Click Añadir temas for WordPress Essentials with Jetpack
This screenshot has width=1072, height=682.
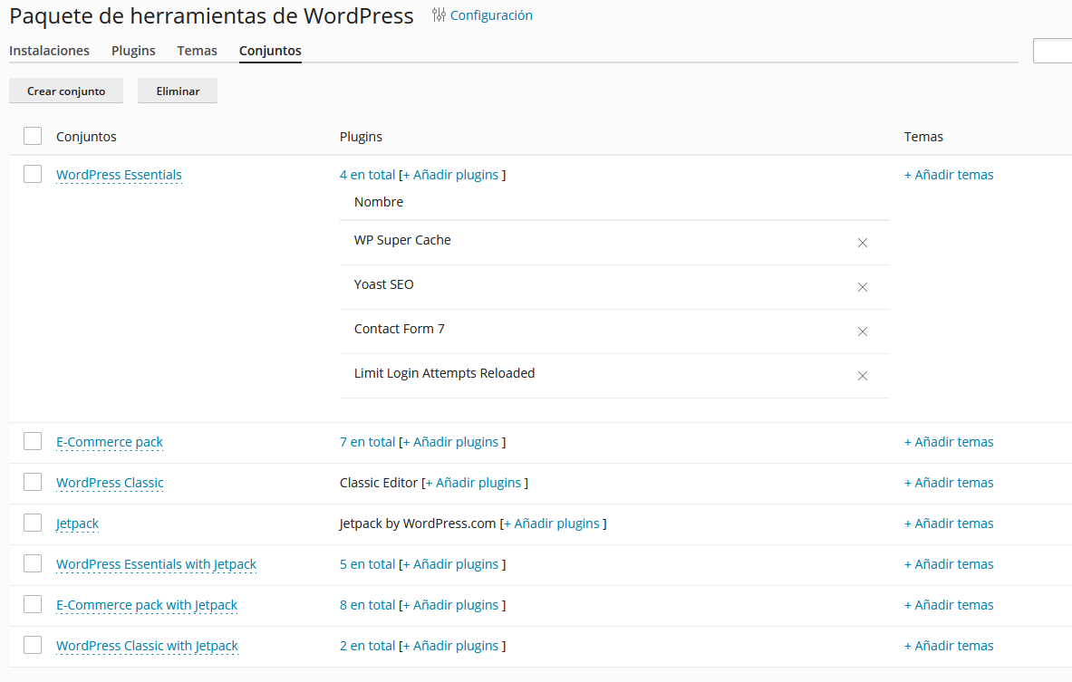click(949, 564)
